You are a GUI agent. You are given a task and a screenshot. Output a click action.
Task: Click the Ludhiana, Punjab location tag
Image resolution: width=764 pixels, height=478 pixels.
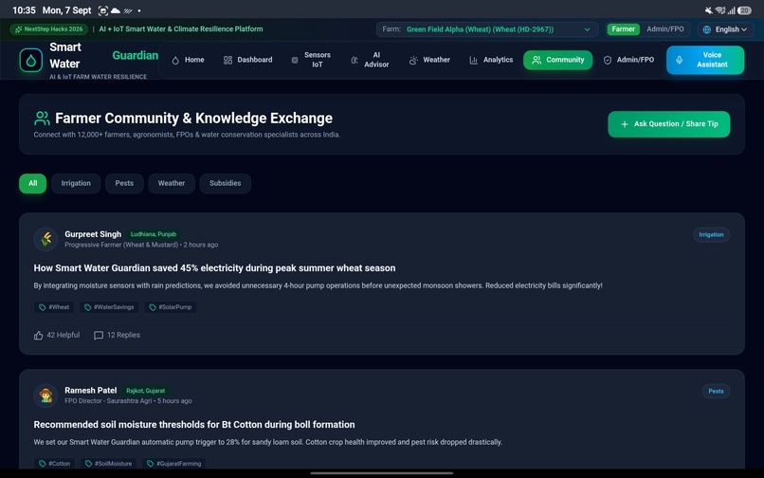[154, 234]
